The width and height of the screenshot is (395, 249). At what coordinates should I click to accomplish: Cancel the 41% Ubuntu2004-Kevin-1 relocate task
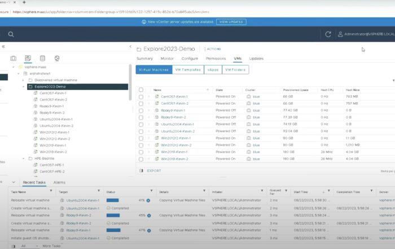click(148, 200)
